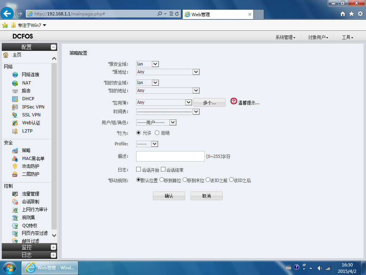Screen dimensions: 366x275
Task: Select 允许 action radio button
Action: (x=138, y=133)
